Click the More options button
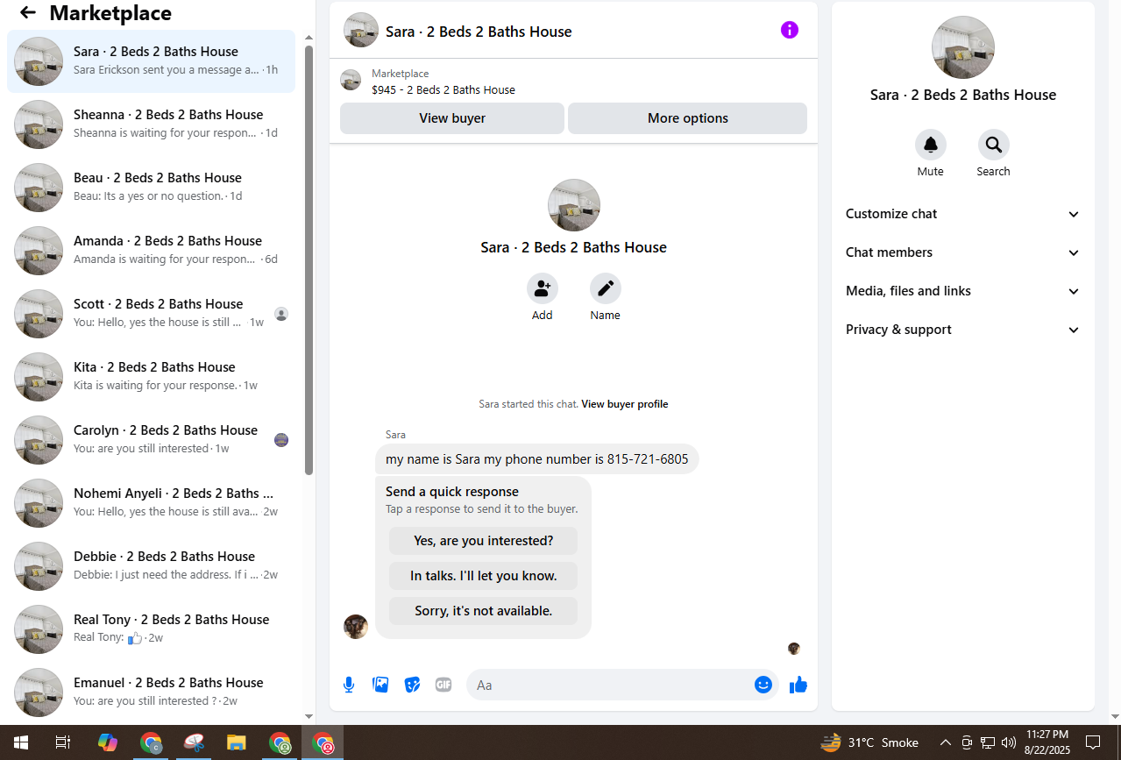Viewport: 1121px width, 760px height. (688, 118)
